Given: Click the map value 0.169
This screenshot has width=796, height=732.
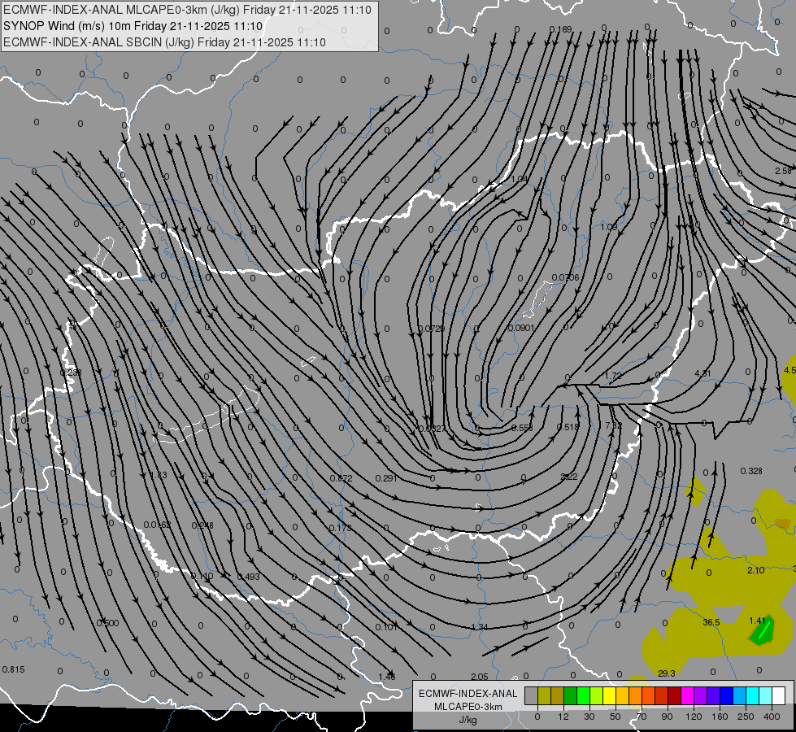Looking at the screenshot, I should click(560, 29).
